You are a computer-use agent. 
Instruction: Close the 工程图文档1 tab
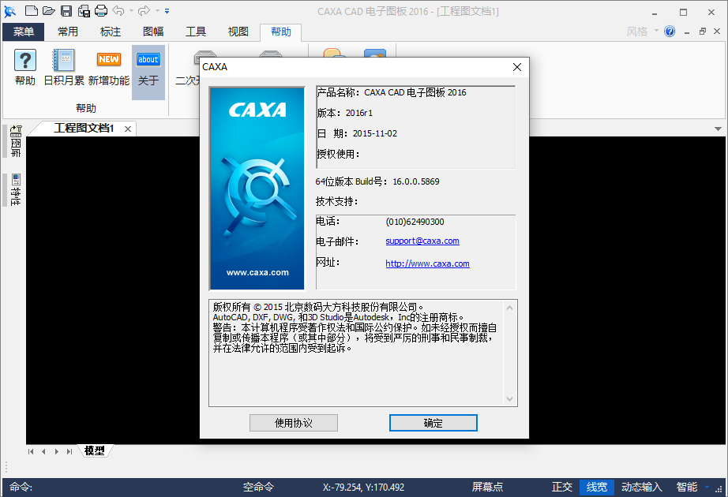[128, 129]
